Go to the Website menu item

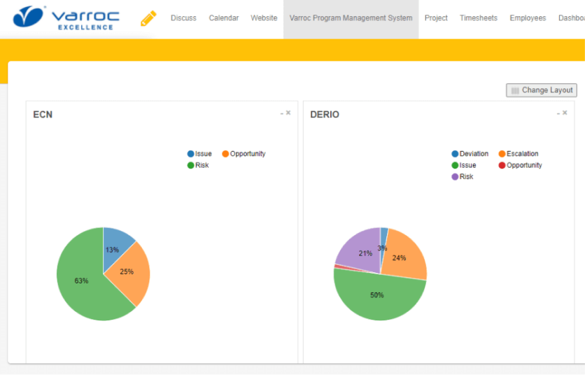coord(264,18)
